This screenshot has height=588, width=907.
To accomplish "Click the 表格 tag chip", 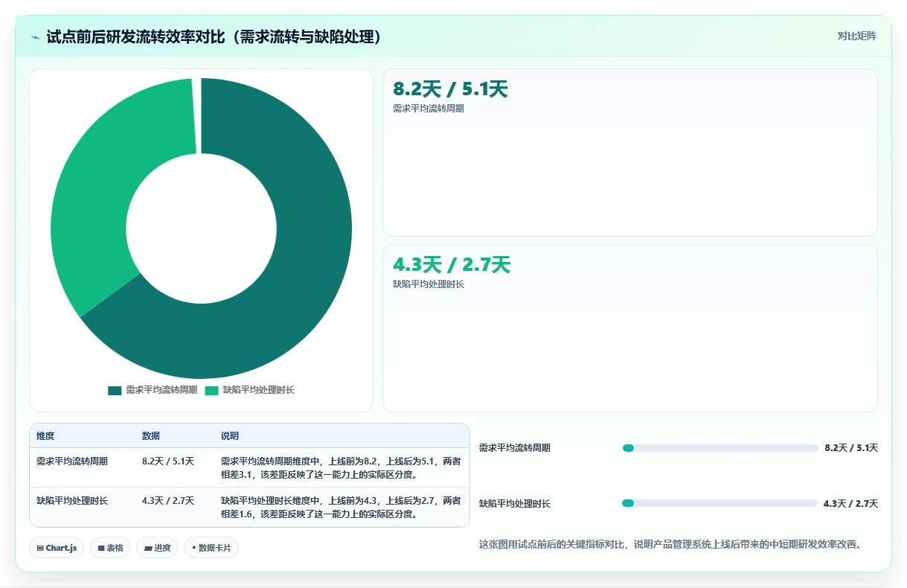I will click(x=110, y=548).
